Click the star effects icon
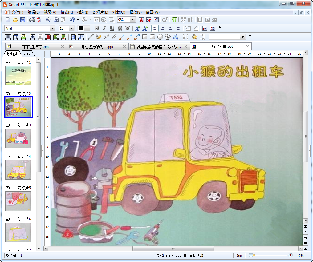The image size is (313, 262). [194, 37]
